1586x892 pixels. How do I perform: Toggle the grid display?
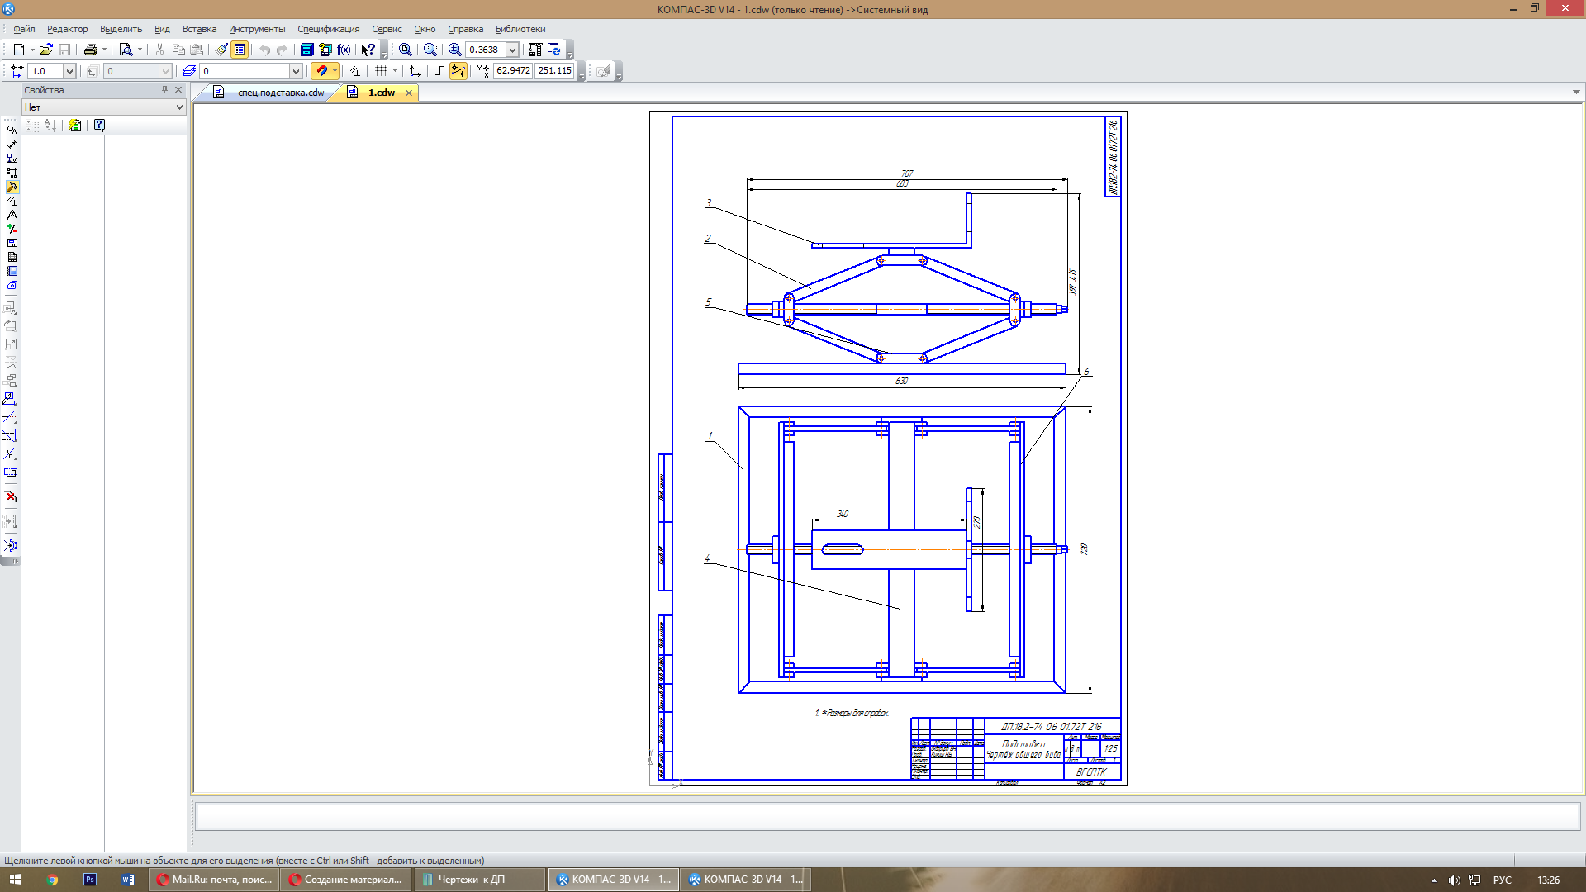(x=381, y=71)
